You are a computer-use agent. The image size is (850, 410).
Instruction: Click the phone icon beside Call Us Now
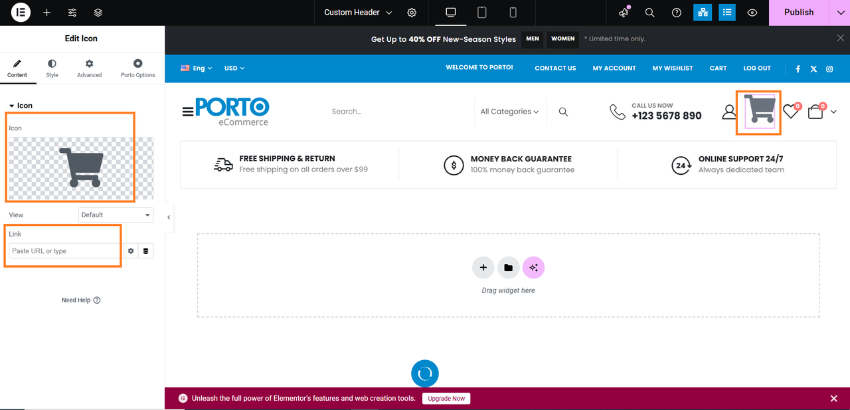click(x=618, y=112)
